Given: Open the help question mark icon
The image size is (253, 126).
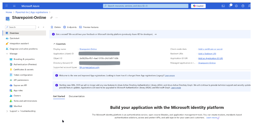Looking at the screenshot, I should [243, 6].
